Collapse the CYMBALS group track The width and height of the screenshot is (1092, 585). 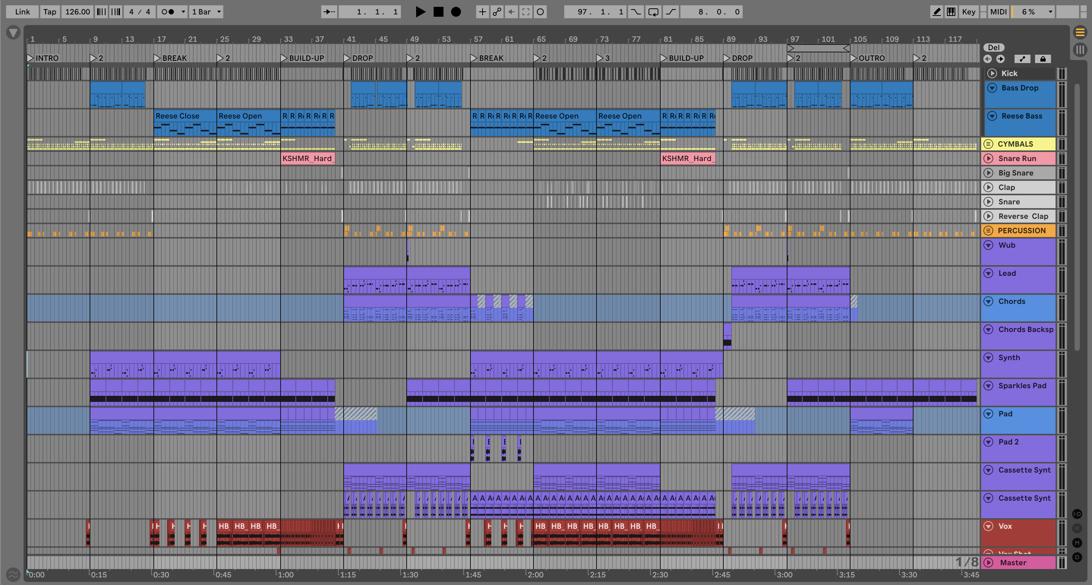[x=988, y=144]
